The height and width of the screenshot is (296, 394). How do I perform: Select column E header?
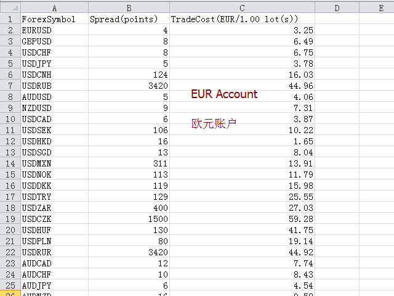tap(377, 8)
